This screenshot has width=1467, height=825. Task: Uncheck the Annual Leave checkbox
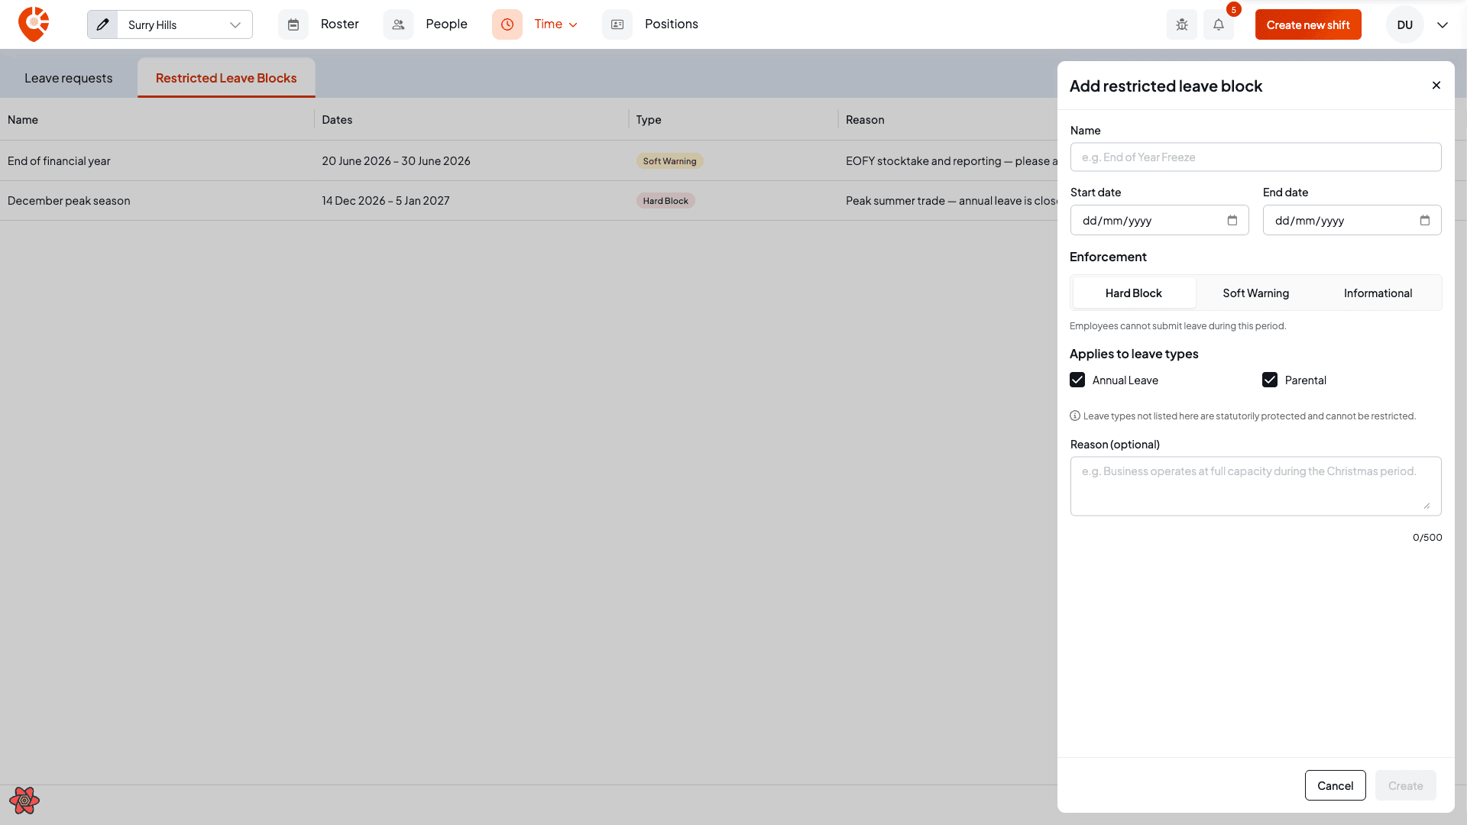[1077, 380]
